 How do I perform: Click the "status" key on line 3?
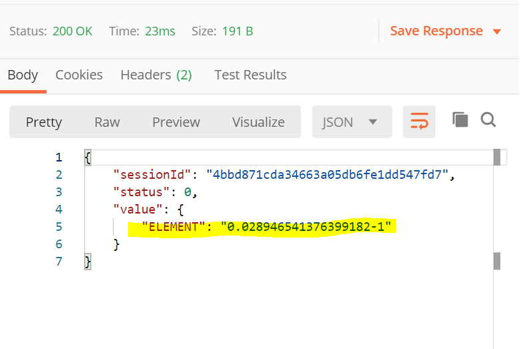coord(141,192)
